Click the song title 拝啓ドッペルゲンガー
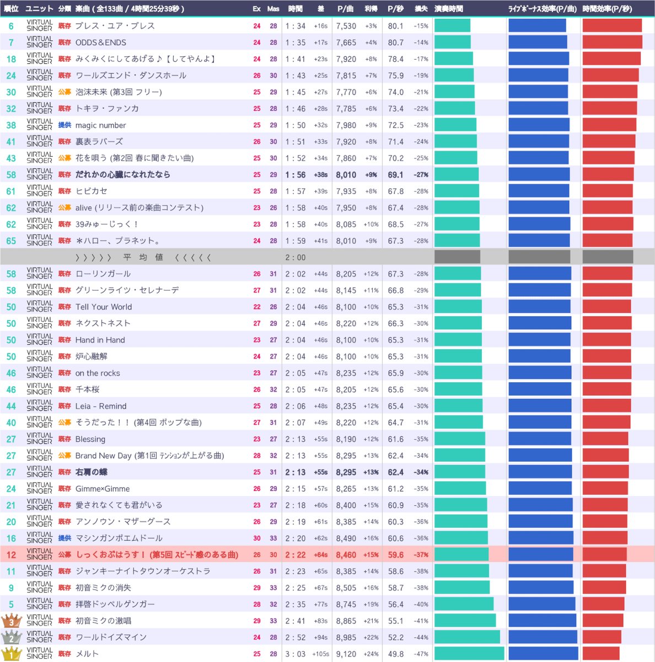This screenshot has height=662, width=655. [115, 605]
